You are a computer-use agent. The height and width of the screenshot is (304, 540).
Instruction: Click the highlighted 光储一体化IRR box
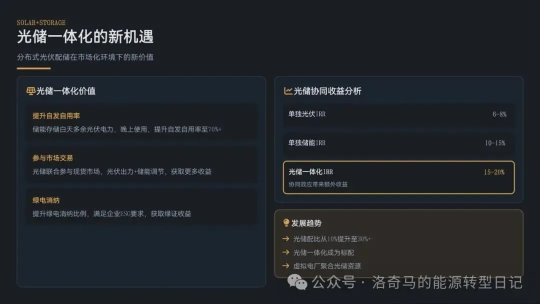click(398, 177)
